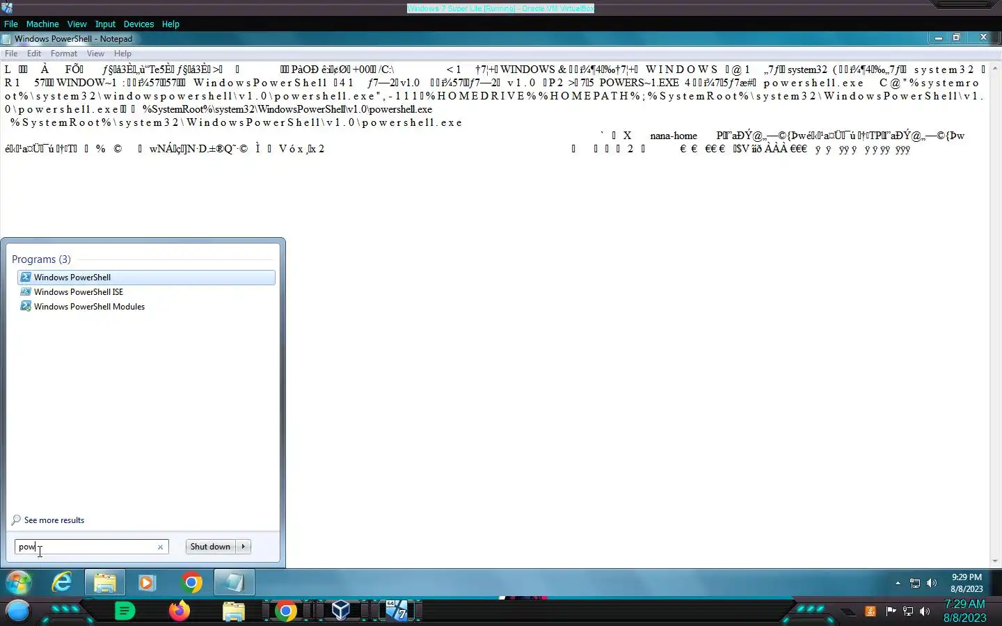This screenshot has height=626, width=1002.
Task: Click 'nana-home' text in Notepad
Action: click(674, 136)
